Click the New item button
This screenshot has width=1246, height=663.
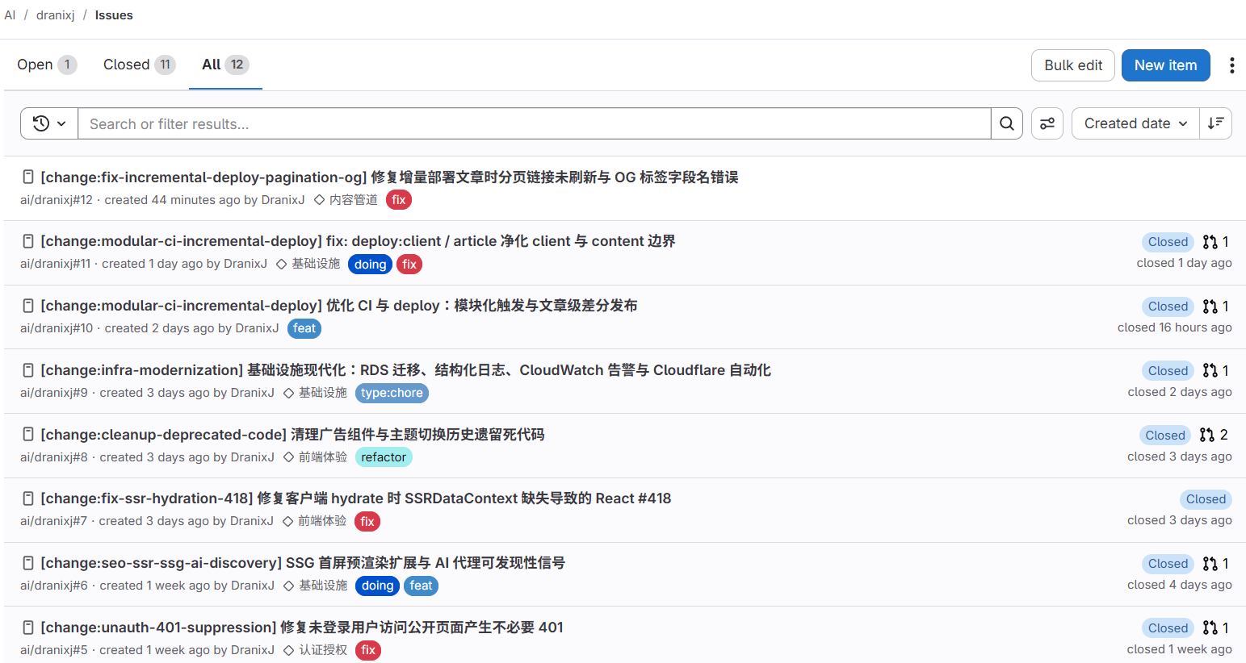pos(1165,65)
